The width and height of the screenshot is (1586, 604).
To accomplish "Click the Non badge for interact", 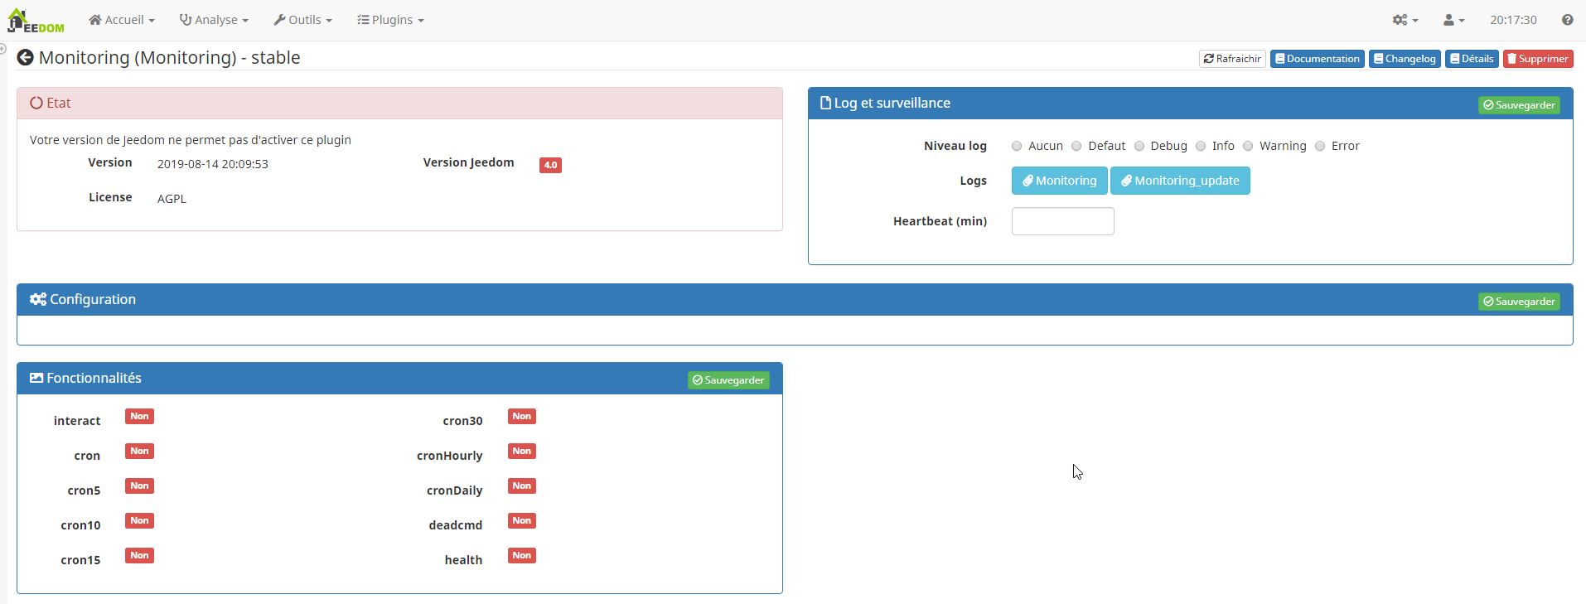I will click(139, 416).
